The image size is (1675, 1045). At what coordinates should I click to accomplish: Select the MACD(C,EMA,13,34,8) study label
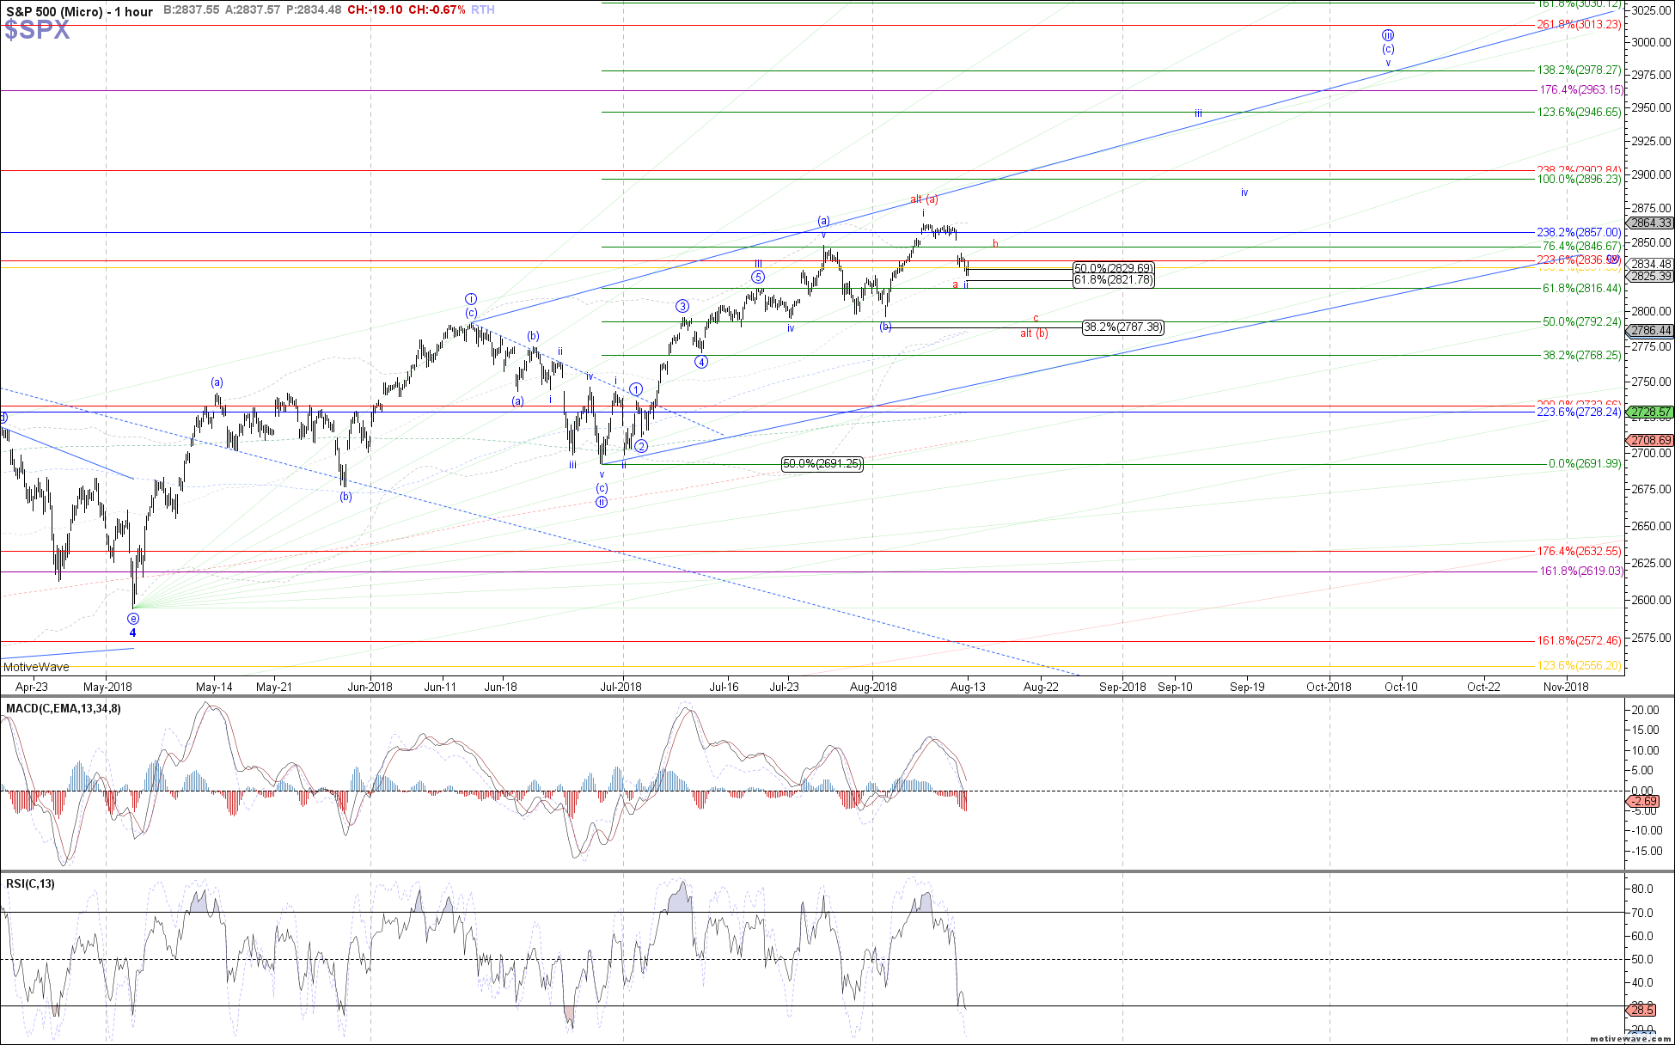pyautogui.click(x=63, y=708)
